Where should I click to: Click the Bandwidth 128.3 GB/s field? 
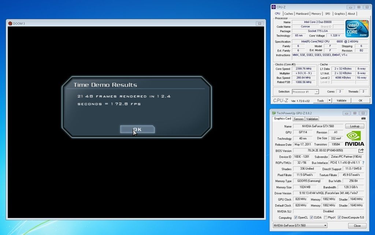[351, 187]
